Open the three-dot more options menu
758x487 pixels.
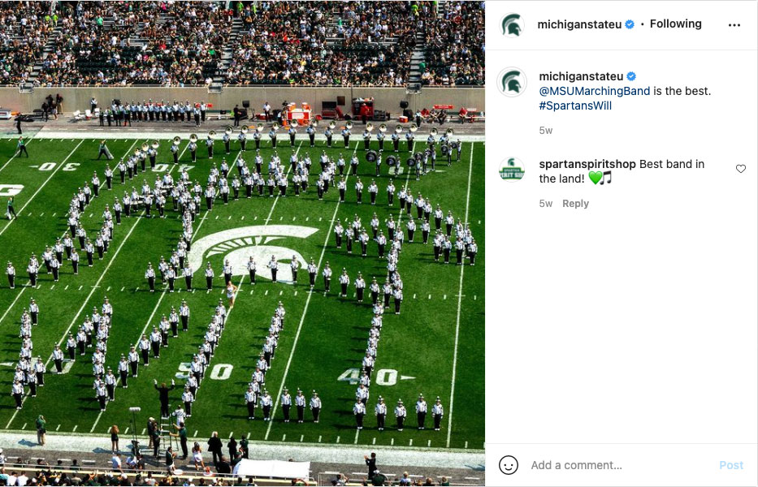734,25
